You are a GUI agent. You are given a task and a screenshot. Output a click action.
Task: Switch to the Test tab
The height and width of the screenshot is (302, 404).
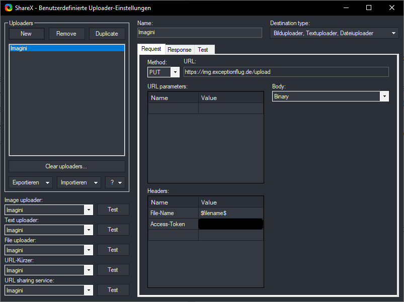point(204,50)
